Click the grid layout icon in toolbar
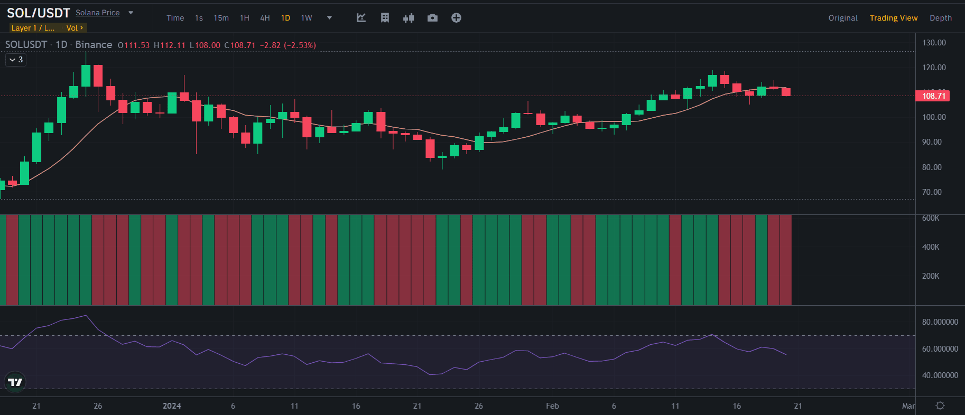This screenshot has width=965, height=415. point(385,18)
